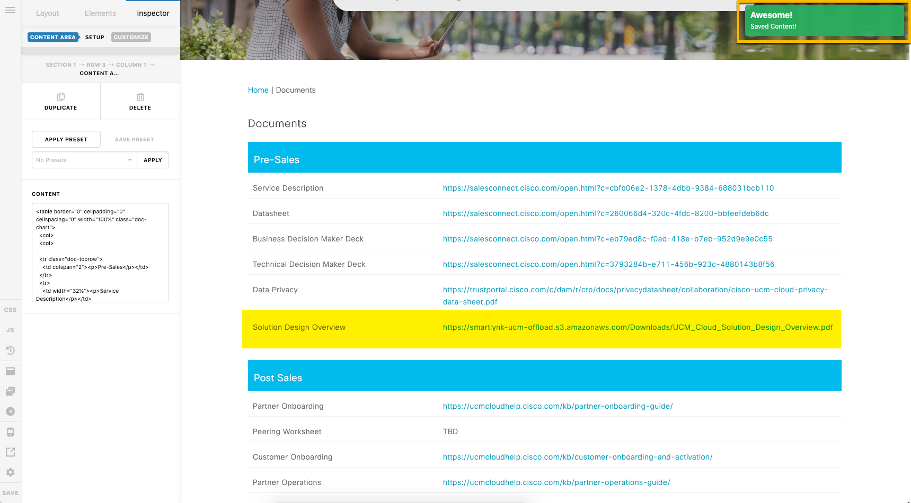Open the Datasheet salesconnect link
This screenshot has width=911, height=503.
(606, 213)
